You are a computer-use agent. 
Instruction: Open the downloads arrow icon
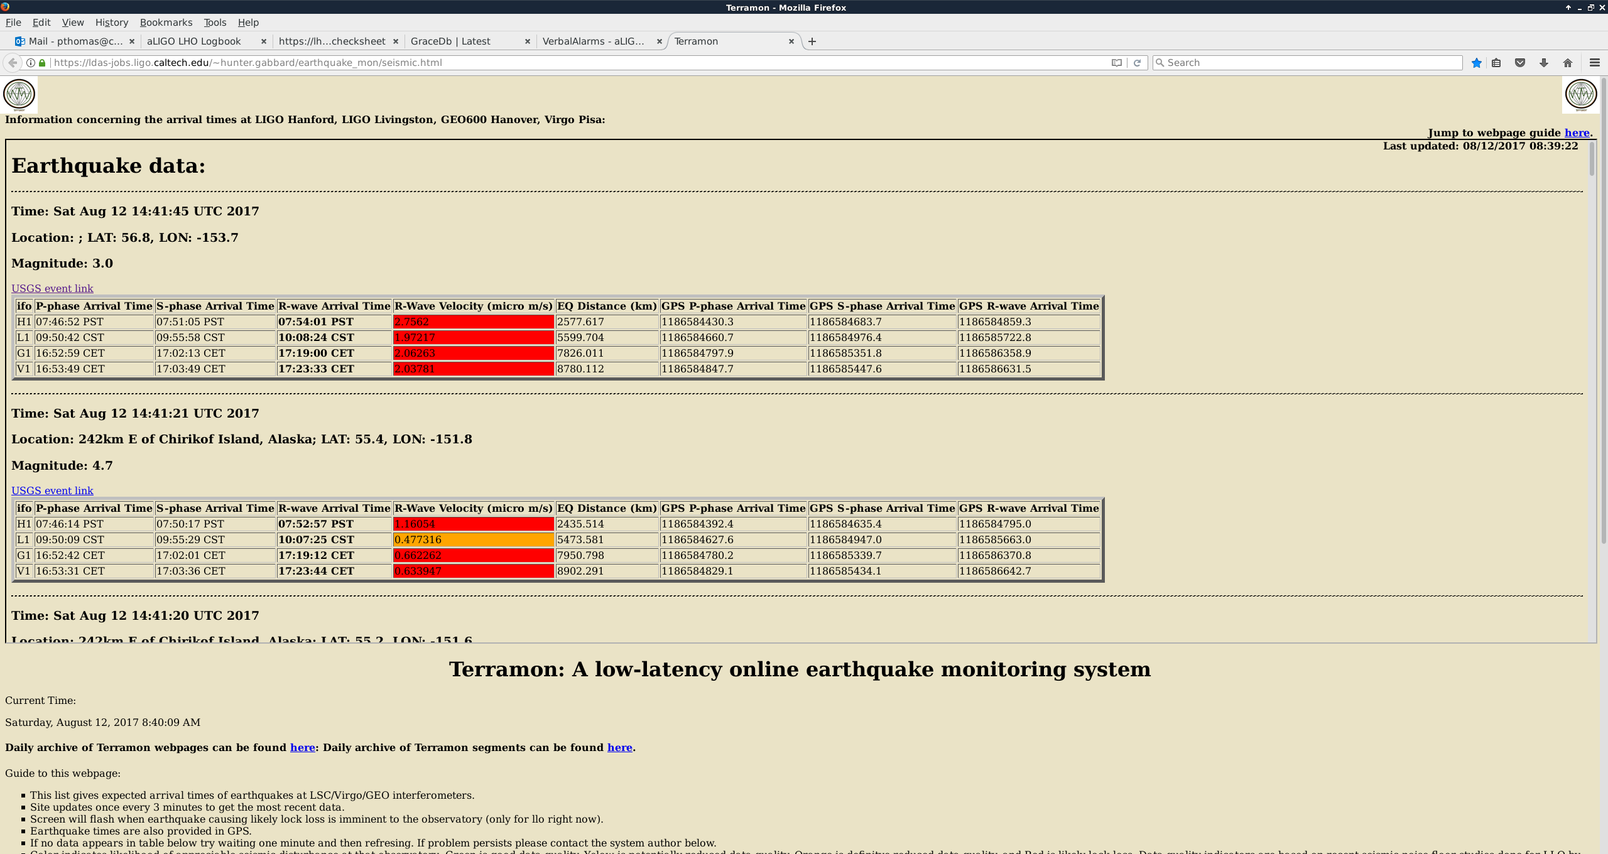tap(1544, 63)
